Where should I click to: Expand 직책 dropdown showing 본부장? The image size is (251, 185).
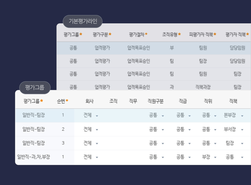click(x=233, y=115)
